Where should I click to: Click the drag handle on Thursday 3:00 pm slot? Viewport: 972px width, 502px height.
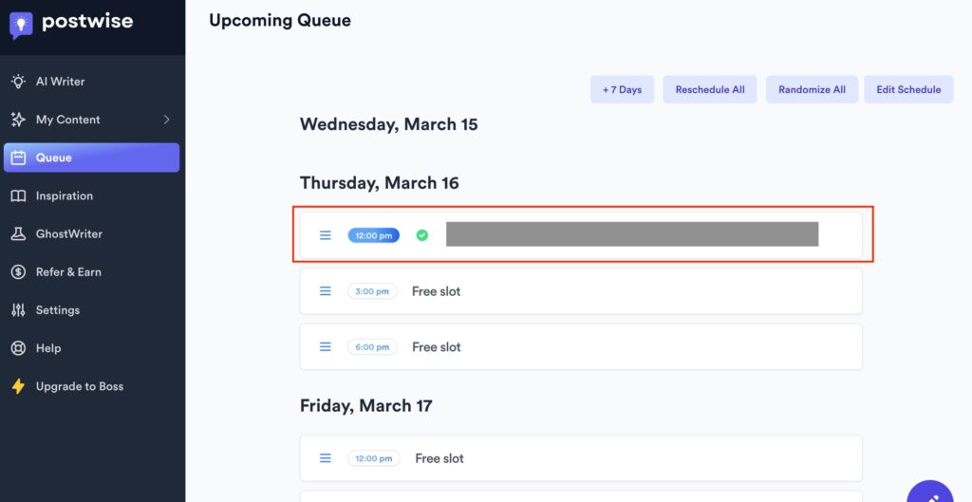pyautogui.click(x=326, y=291)
